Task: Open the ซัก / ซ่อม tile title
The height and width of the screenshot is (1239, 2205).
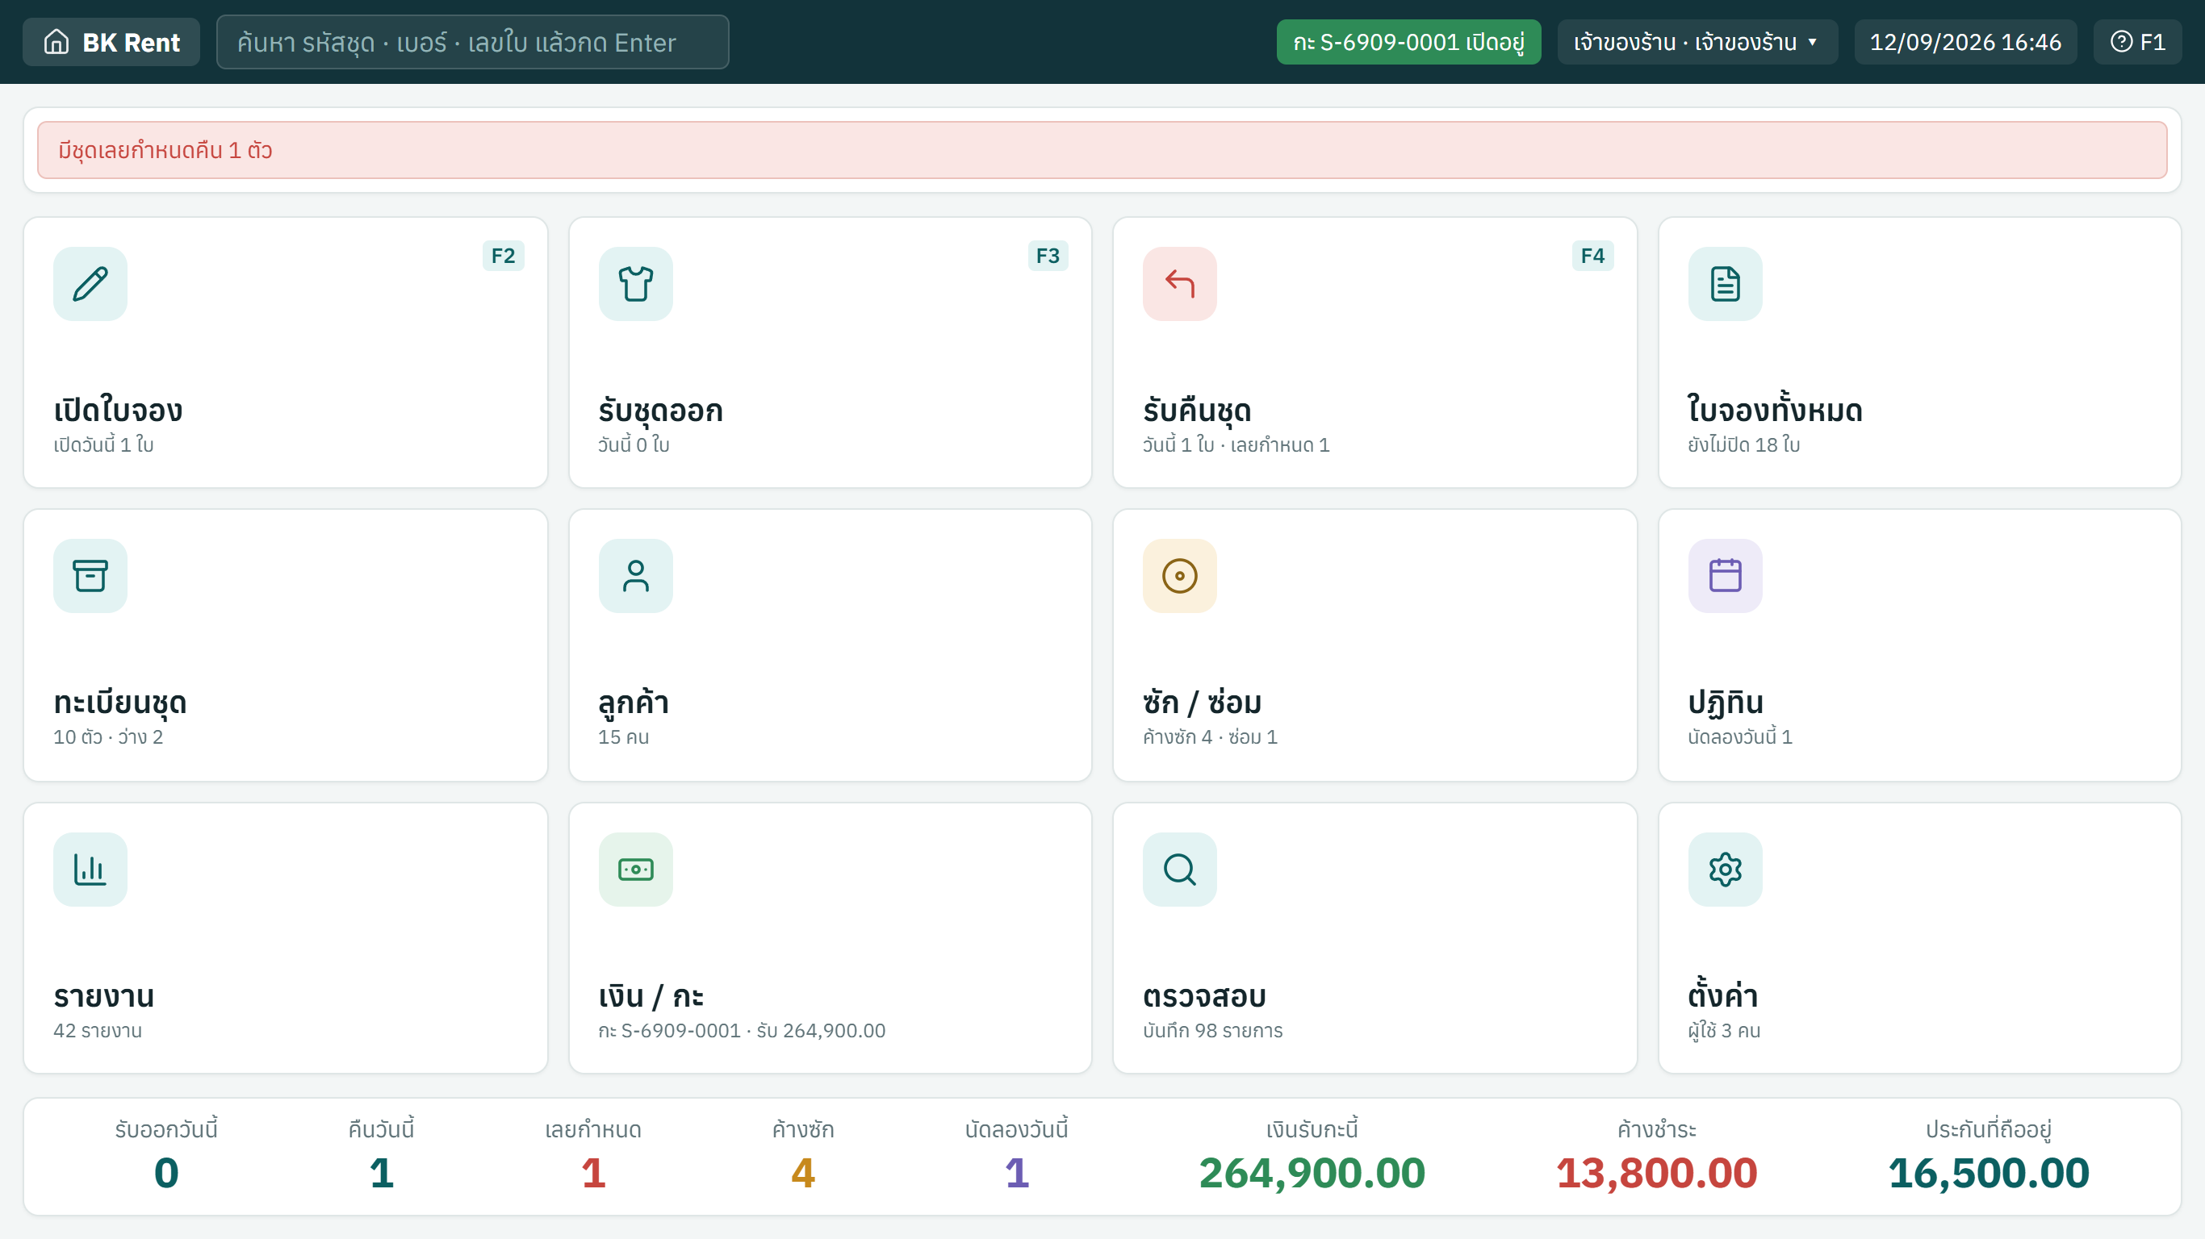Action: 1202,703
